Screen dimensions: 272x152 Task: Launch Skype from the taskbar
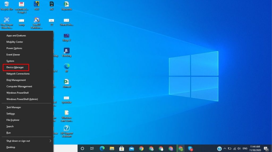pyautogui.click(x=190, y=148)
